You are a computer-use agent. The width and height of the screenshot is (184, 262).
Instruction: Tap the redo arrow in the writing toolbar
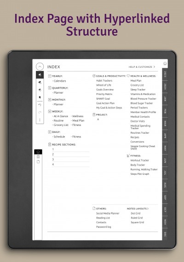pyautogui.click(x=40, y=112)
